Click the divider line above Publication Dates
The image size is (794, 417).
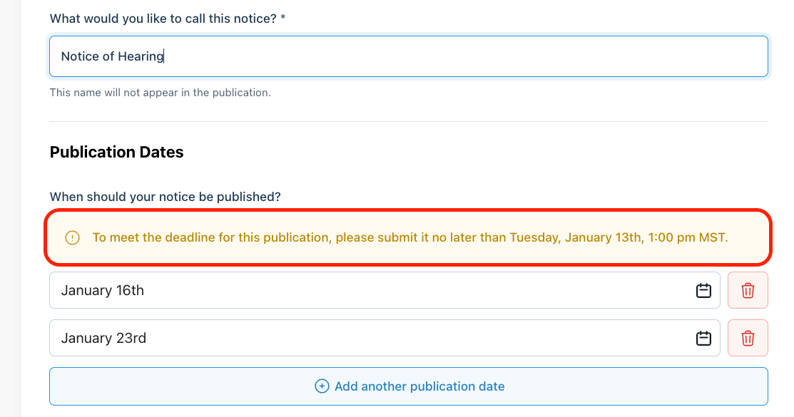pyautogui.click(x=408, y=121)
